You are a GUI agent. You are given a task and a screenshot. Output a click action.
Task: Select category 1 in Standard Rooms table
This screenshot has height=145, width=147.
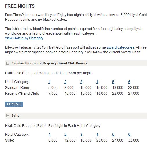49,82
